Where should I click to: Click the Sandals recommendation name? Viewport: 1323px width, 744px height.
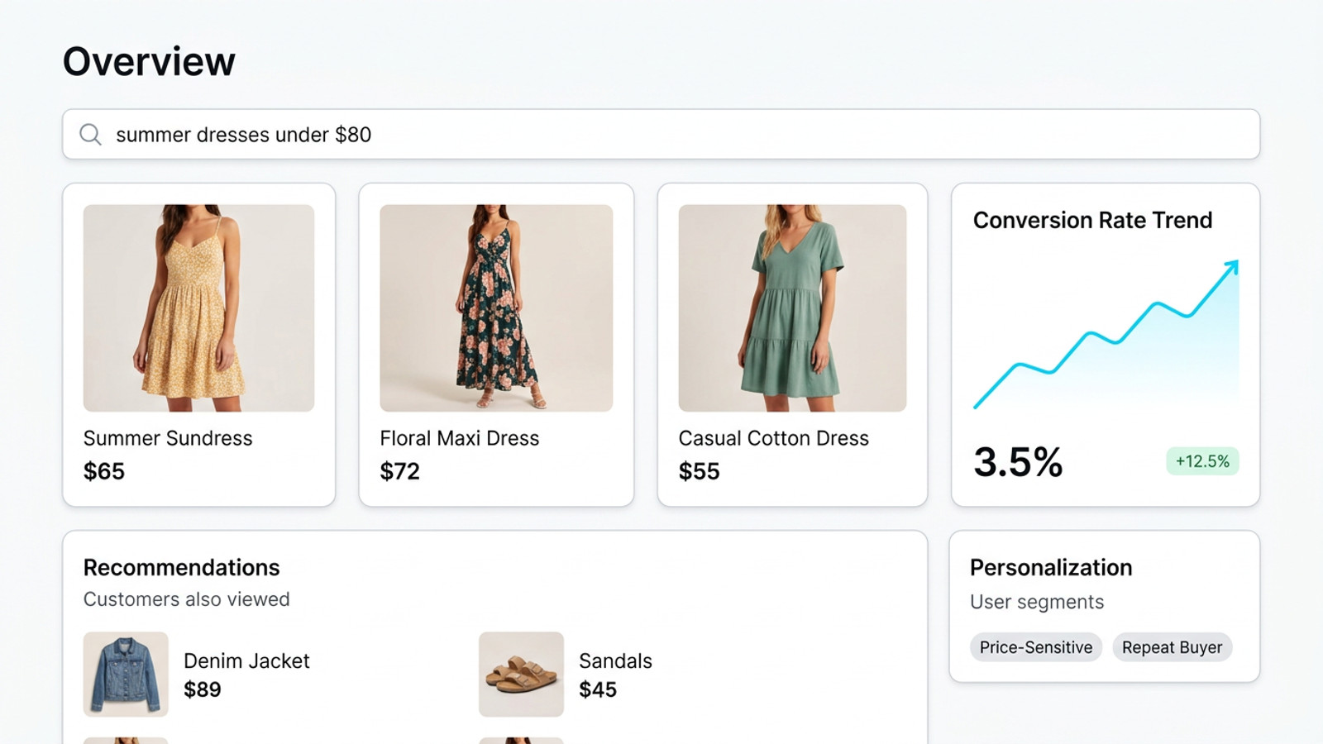point(615,661)
